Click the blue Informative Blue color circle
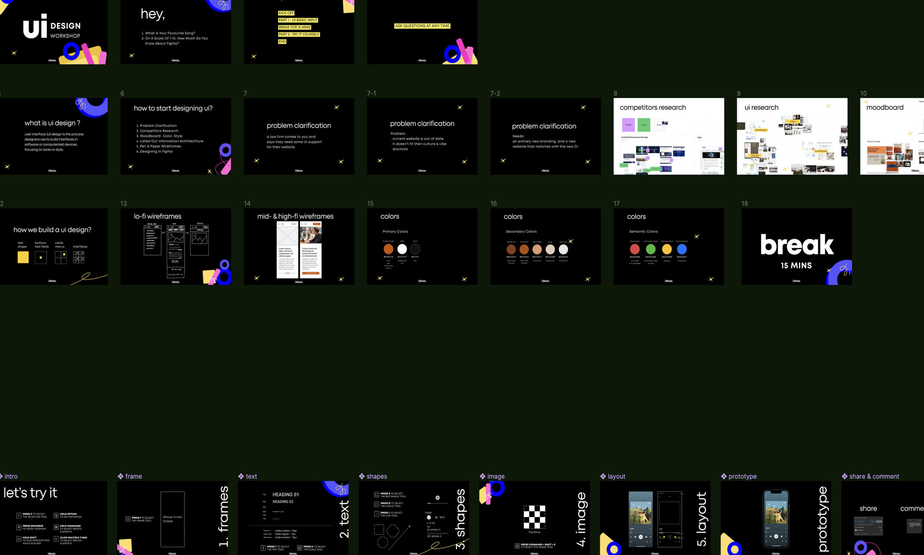The height and width of the screenshot is (555, 924). (x=682, y=249)
